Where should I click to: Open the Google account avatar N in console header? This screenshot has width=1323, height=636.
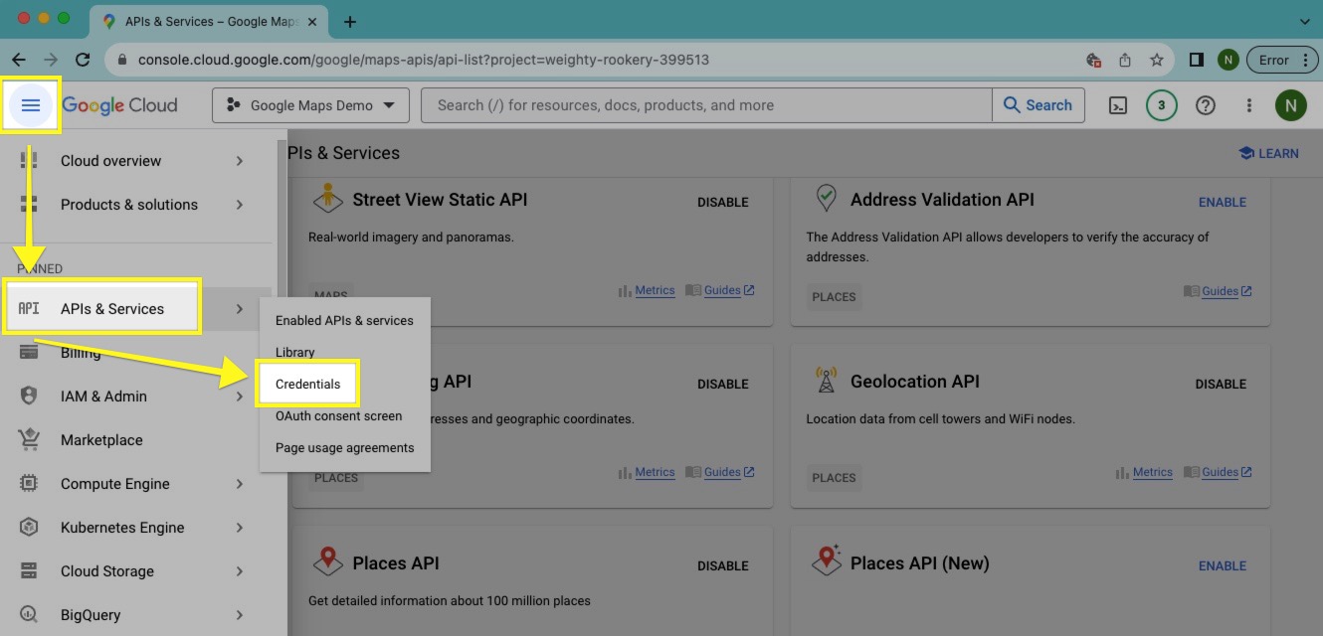(x=1290, y=105)
